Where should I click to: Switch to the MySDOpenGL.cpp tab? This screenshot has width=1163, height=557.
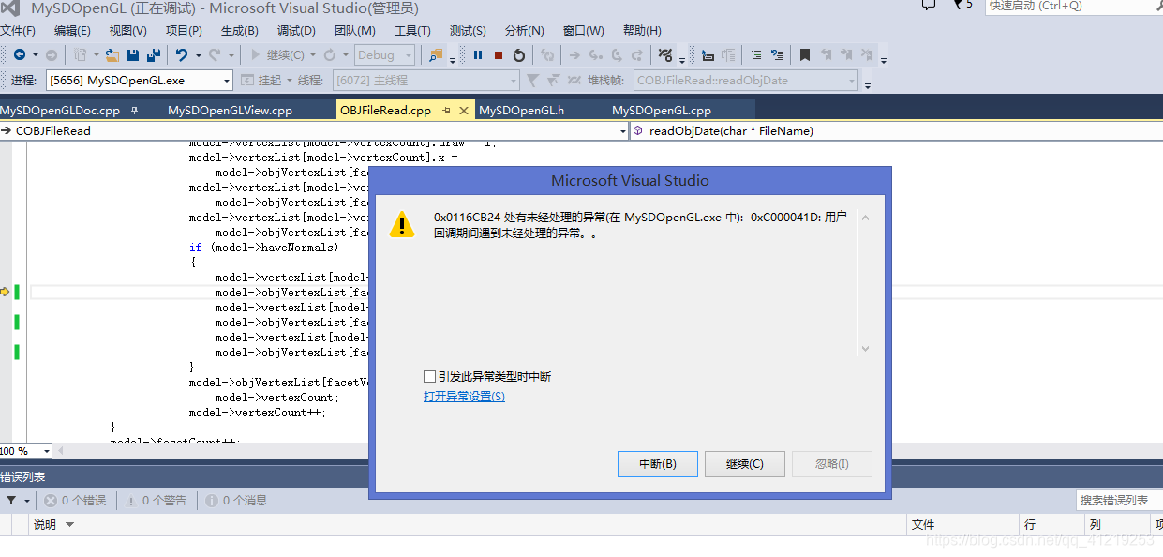662,111
